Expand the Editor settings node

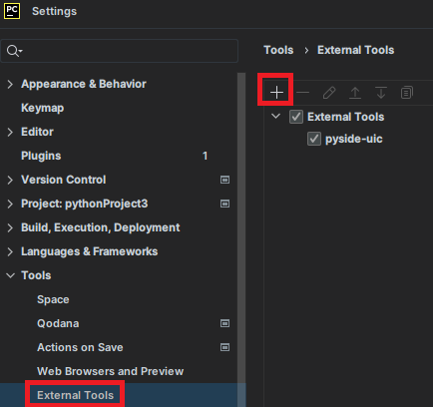[x=10, y=132]
